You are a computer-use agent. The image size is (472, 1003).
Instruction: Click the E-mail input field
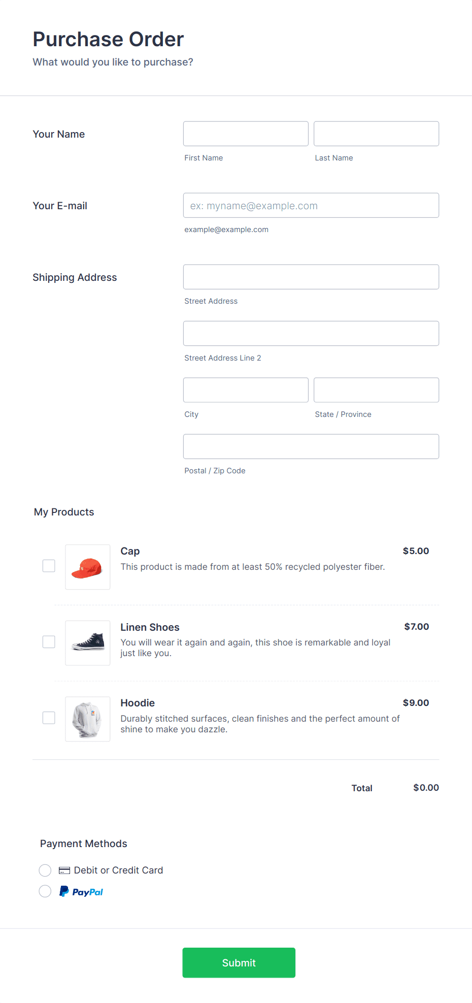311,205
